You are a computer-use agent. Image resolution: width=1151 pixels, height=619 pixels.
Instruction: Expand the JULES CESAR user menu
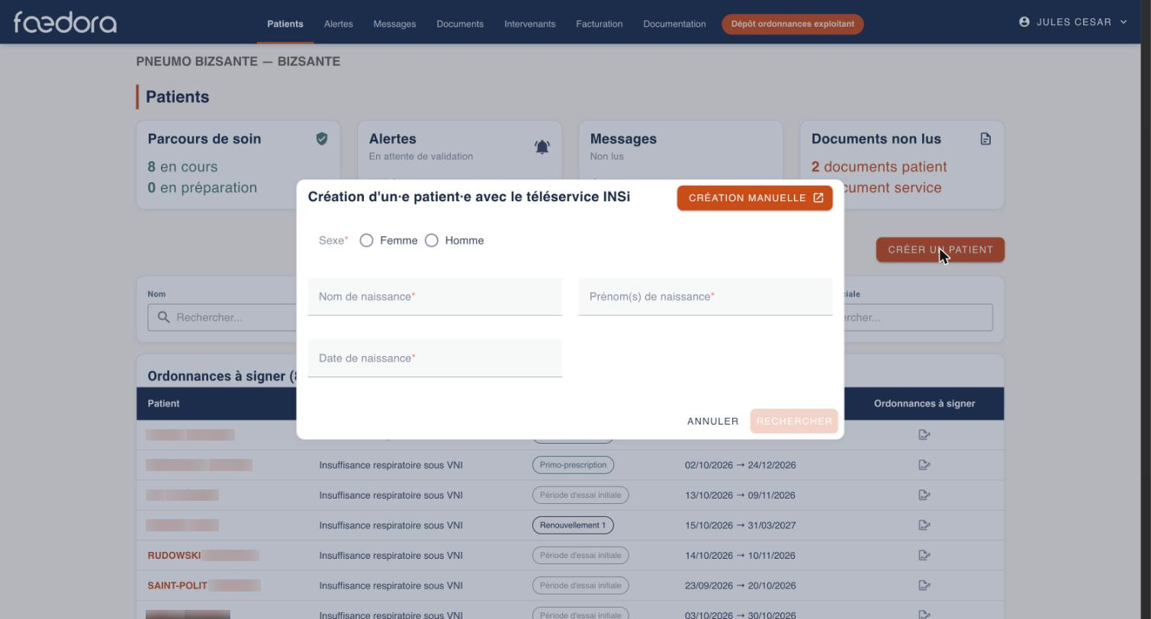pos(1072,22)
